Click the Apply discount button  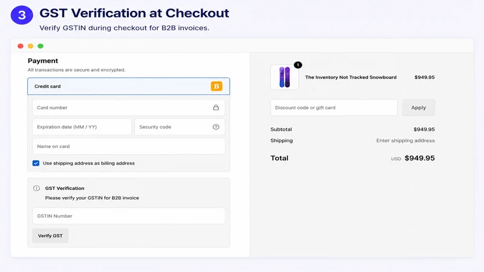pos(419,108)
